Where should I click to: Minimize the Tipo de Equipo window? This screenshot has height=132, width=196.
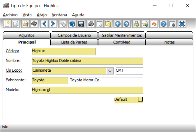155,5
